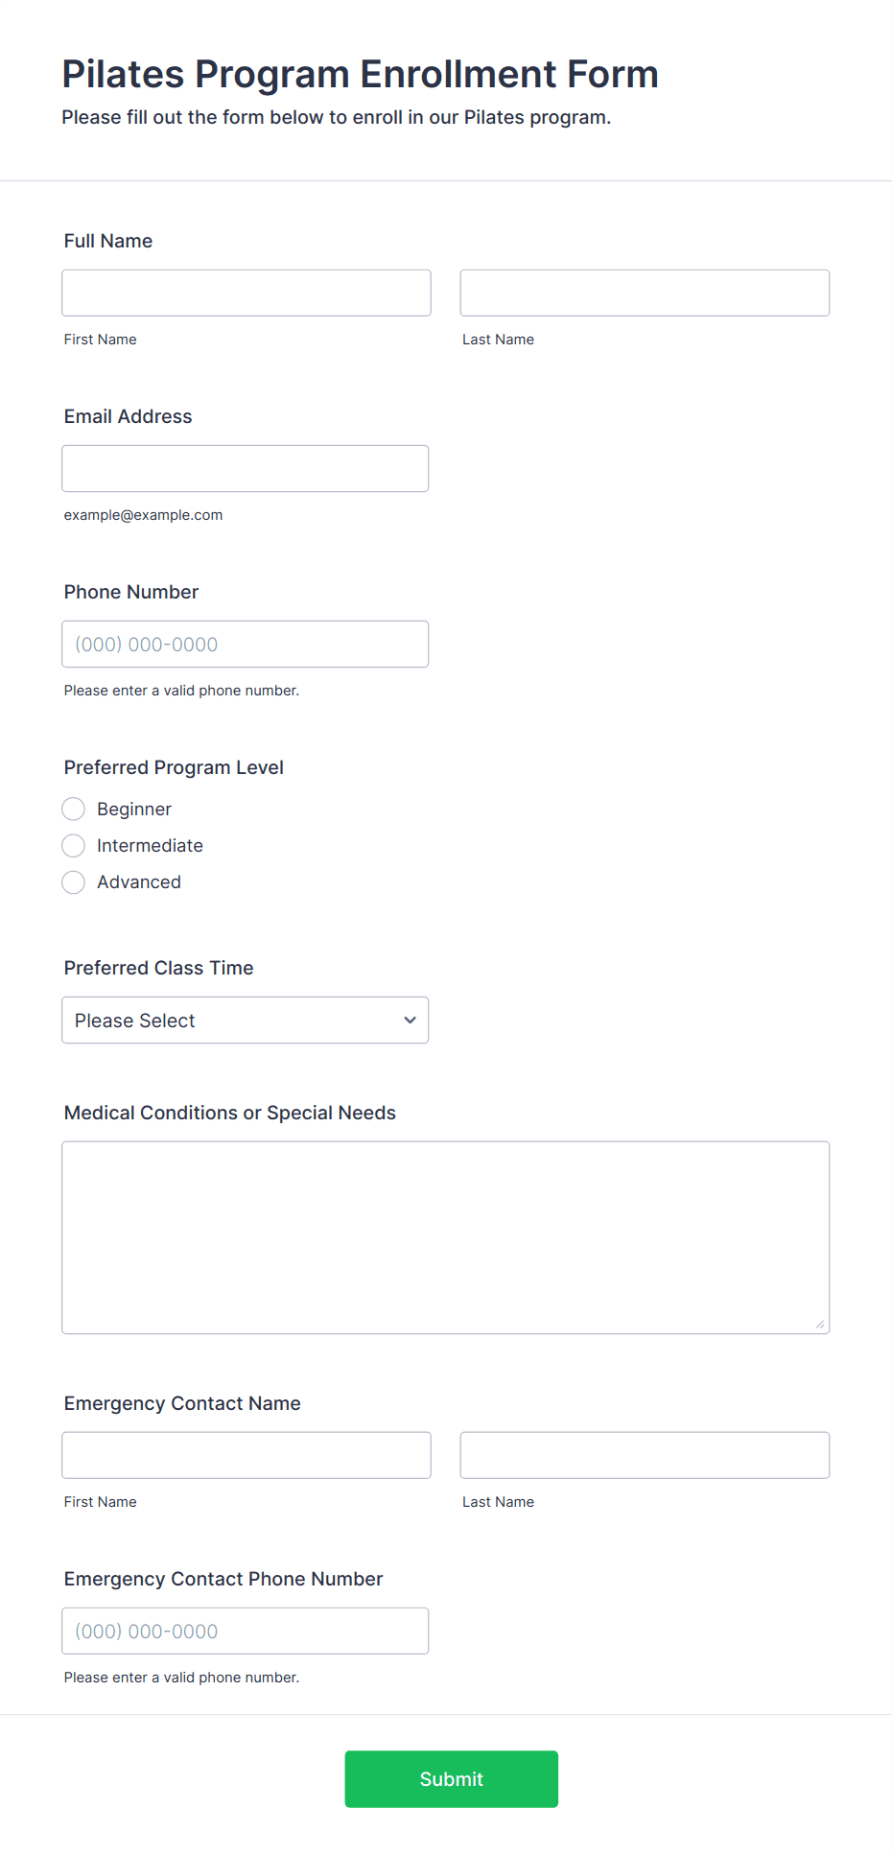The height and width of the screenshot is (1855, 892).
Task: Click the Phone Number input field
Action: click(x=246, y=644)
